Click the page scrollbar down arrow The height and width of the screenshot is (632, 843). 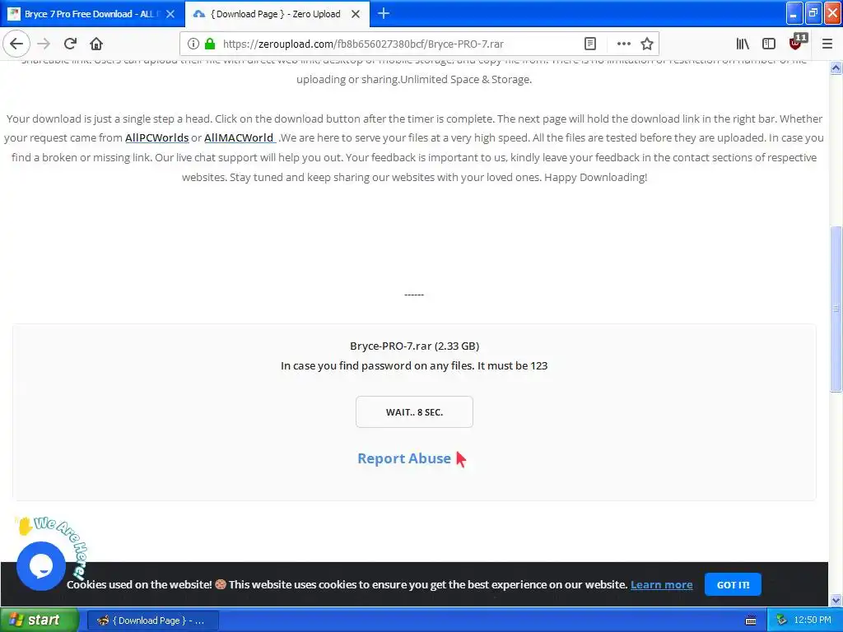click(x=836, y=600)
